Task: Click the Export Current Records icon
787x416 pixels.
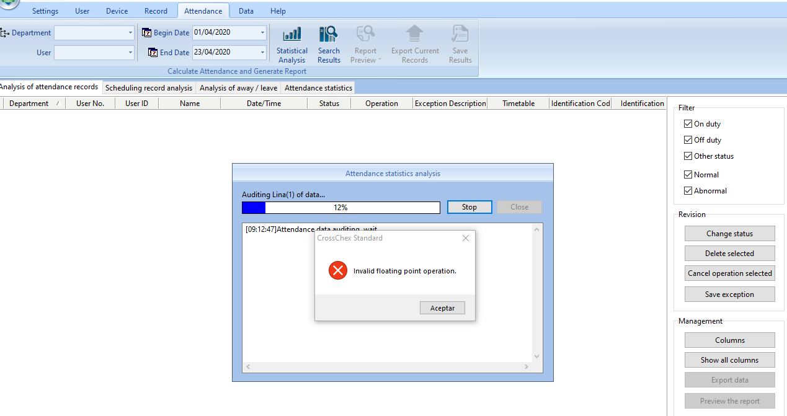Action: coord(415,35)
